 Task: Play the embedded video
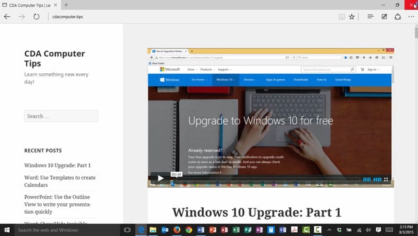pos(161,178)
